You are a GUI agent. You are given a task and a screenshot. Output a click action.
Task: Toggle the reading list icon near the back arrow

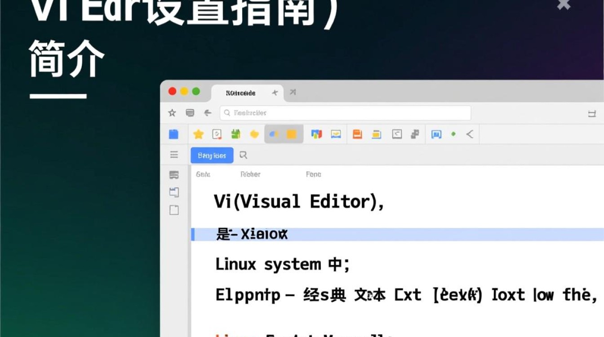pyautogui.click(x=190, y=113)
